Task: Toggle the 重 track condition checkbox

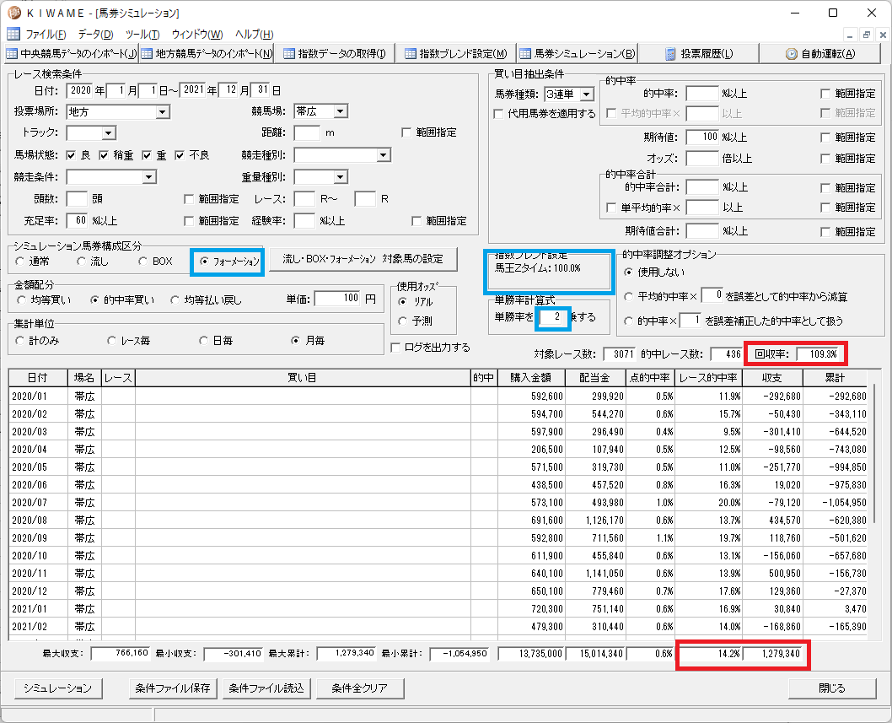Action: click(x=147, y=155)
